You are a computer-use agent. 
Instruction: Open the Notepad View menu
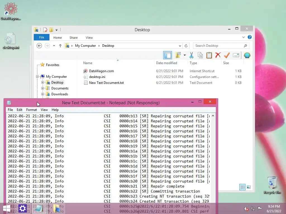[x=44, y=110]
